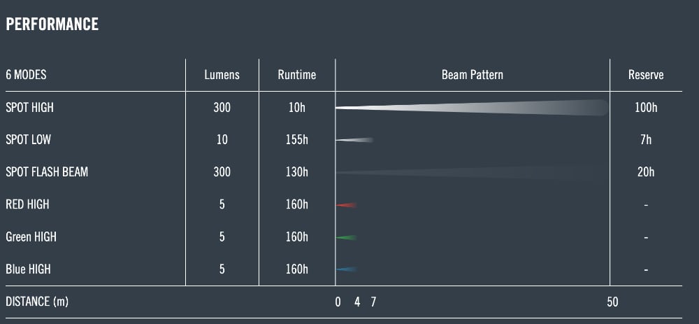699x324 pixels.
Task: Click the green beam pattern icon
Action: click(x=347, y=237)
